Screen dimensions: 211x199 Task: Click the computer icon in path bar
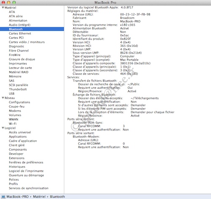coord(3,196)
